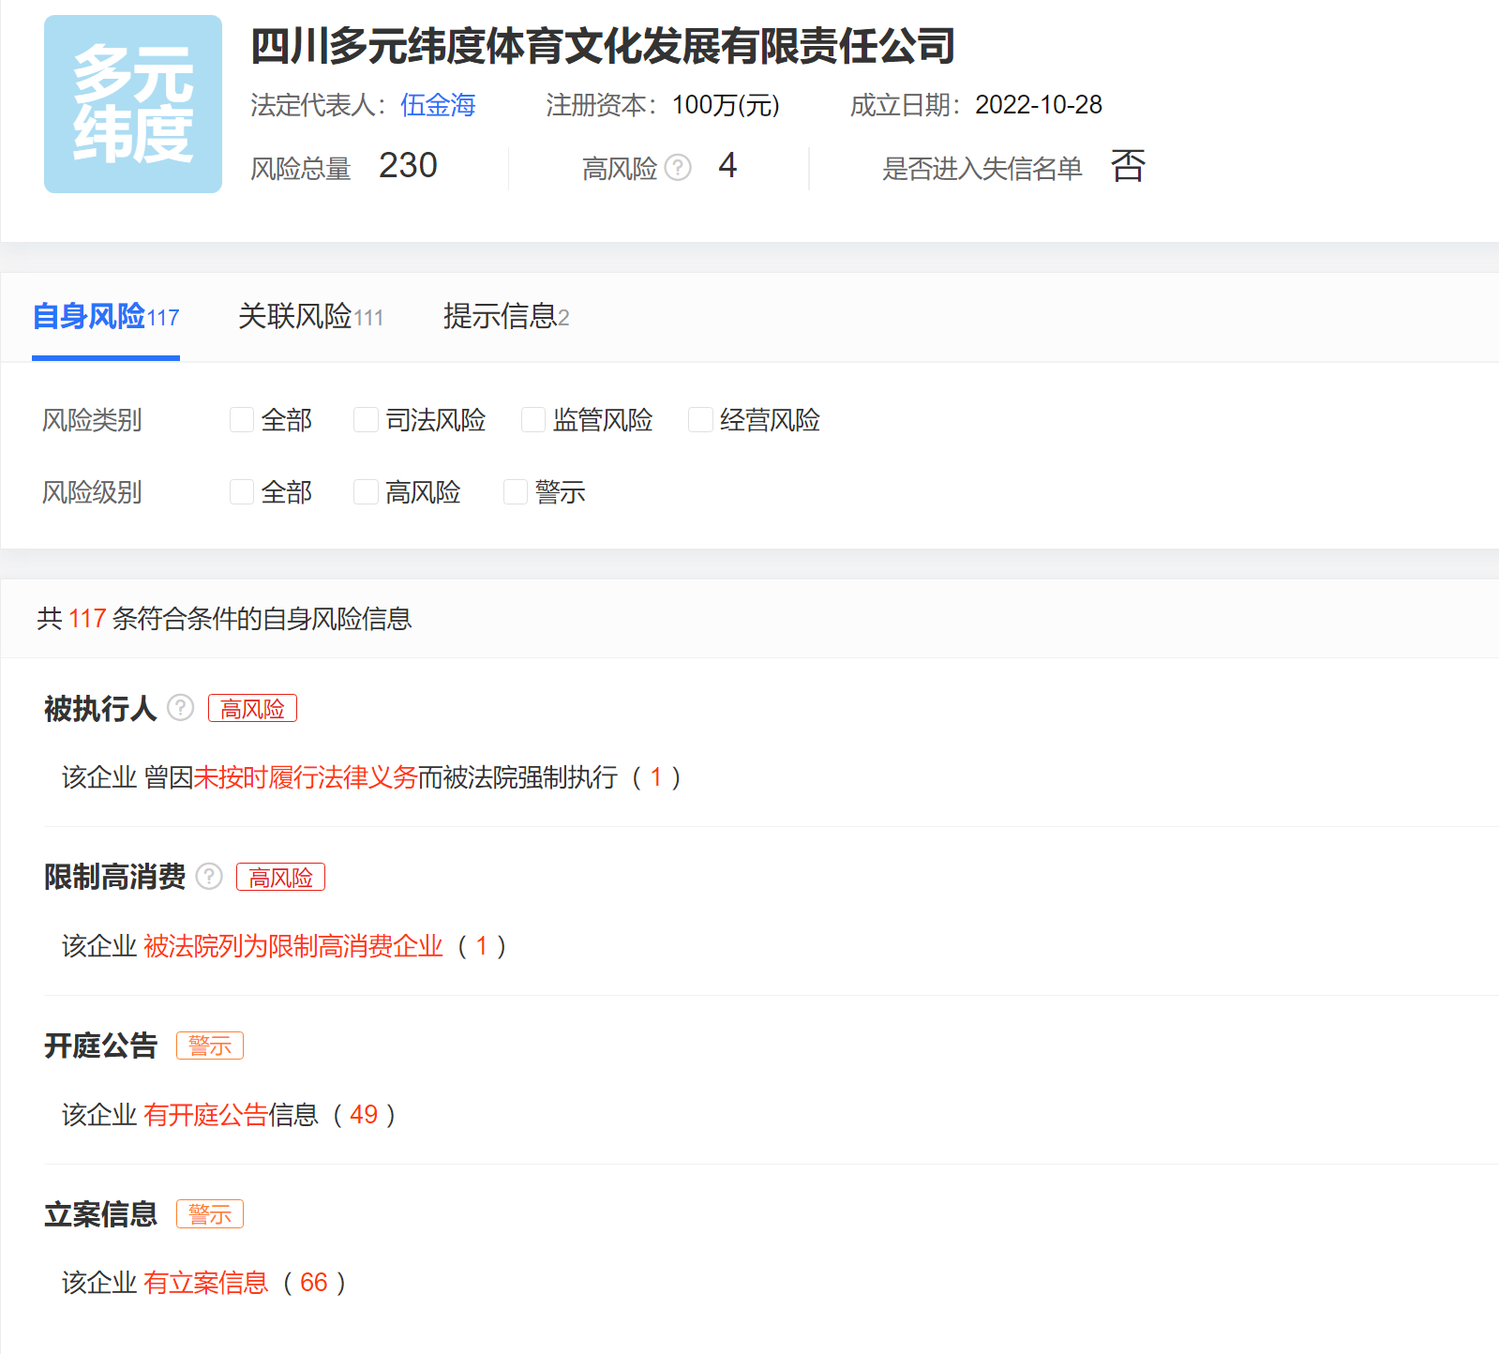Check the 警示 level checkbox
The height and width of the screenshot is (1354, 1499).
516,492
